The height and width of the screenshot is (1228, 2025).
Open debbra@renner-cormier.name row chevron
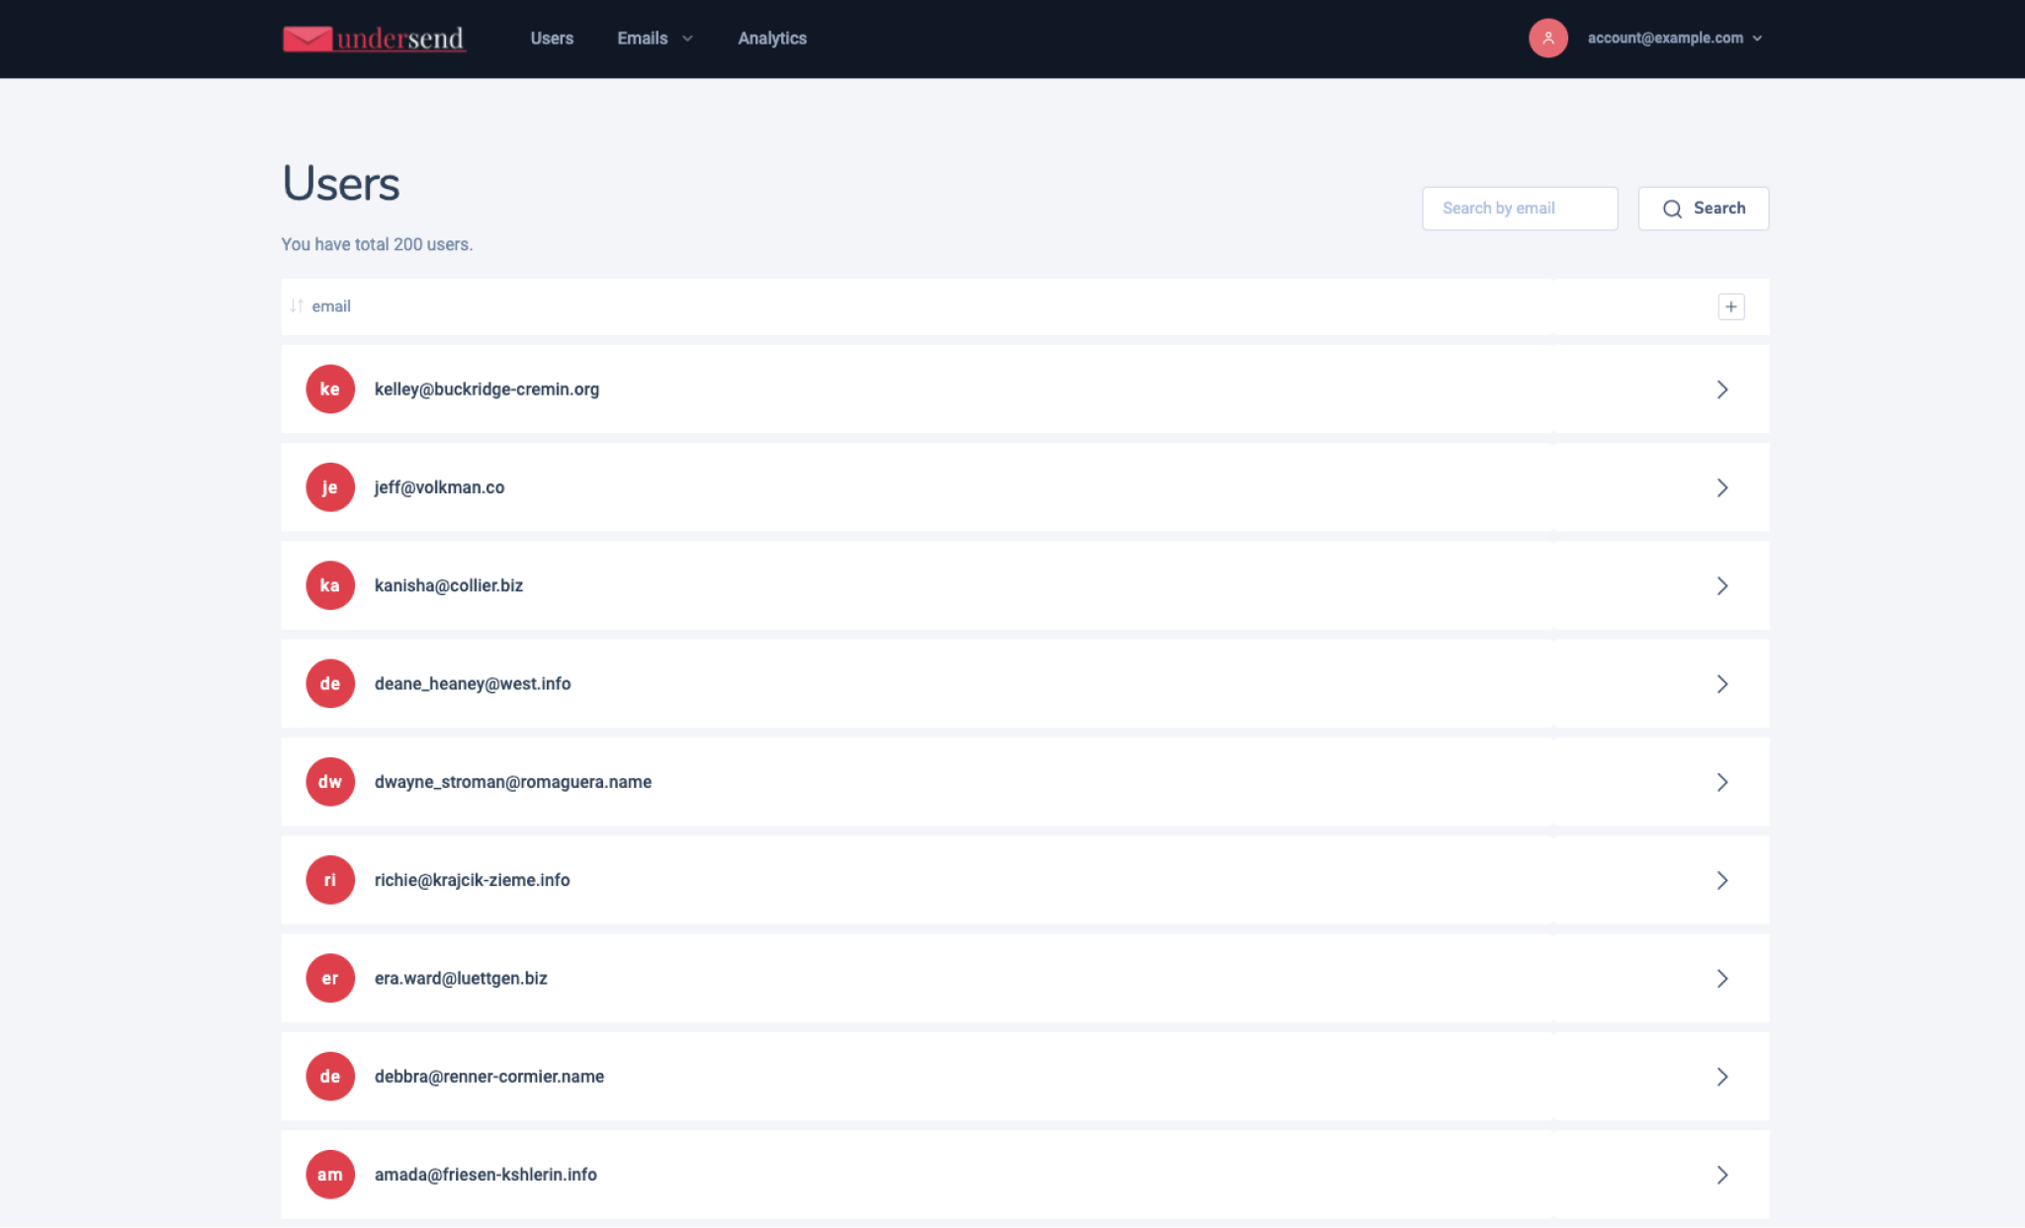(1721, 1077)
